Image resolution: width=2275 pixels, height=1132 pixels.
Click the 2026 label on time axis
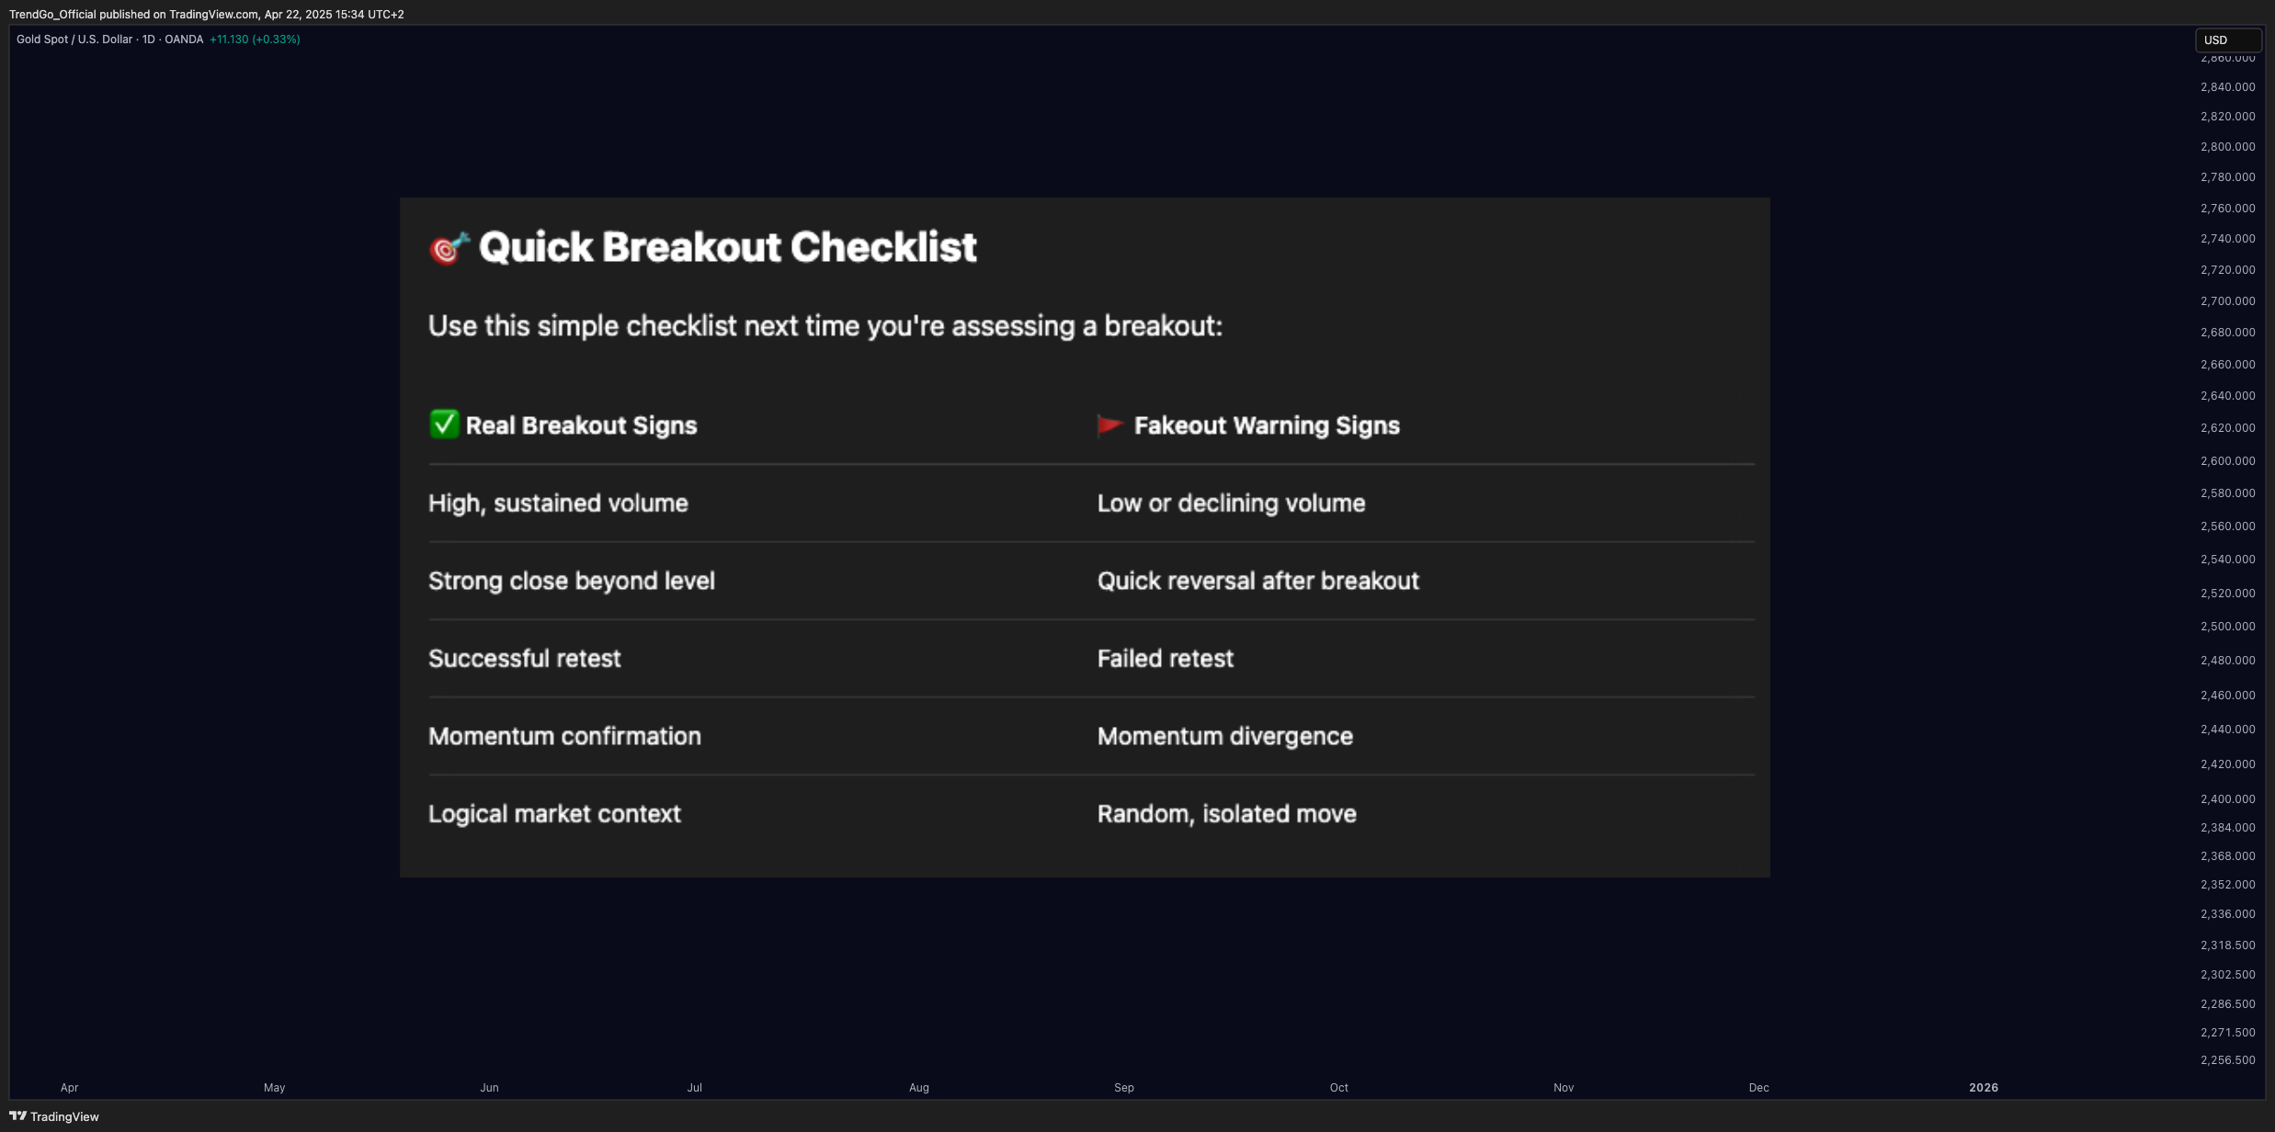coord(1983,1087)
